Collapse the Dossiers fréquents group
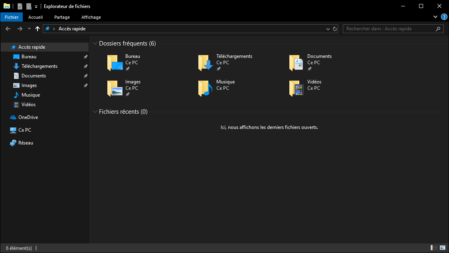The width and height of the screenshot is (449, 253). tap(95, 43)
